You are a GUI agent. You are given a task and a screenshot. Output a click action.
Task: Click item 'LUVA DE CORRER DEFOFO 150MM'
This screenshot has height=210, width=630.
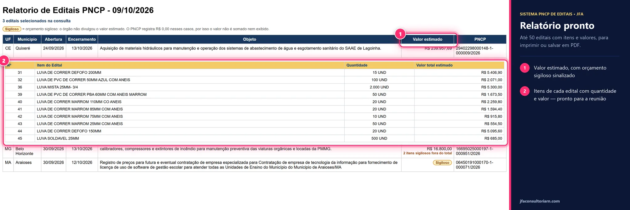pos(69,131)
